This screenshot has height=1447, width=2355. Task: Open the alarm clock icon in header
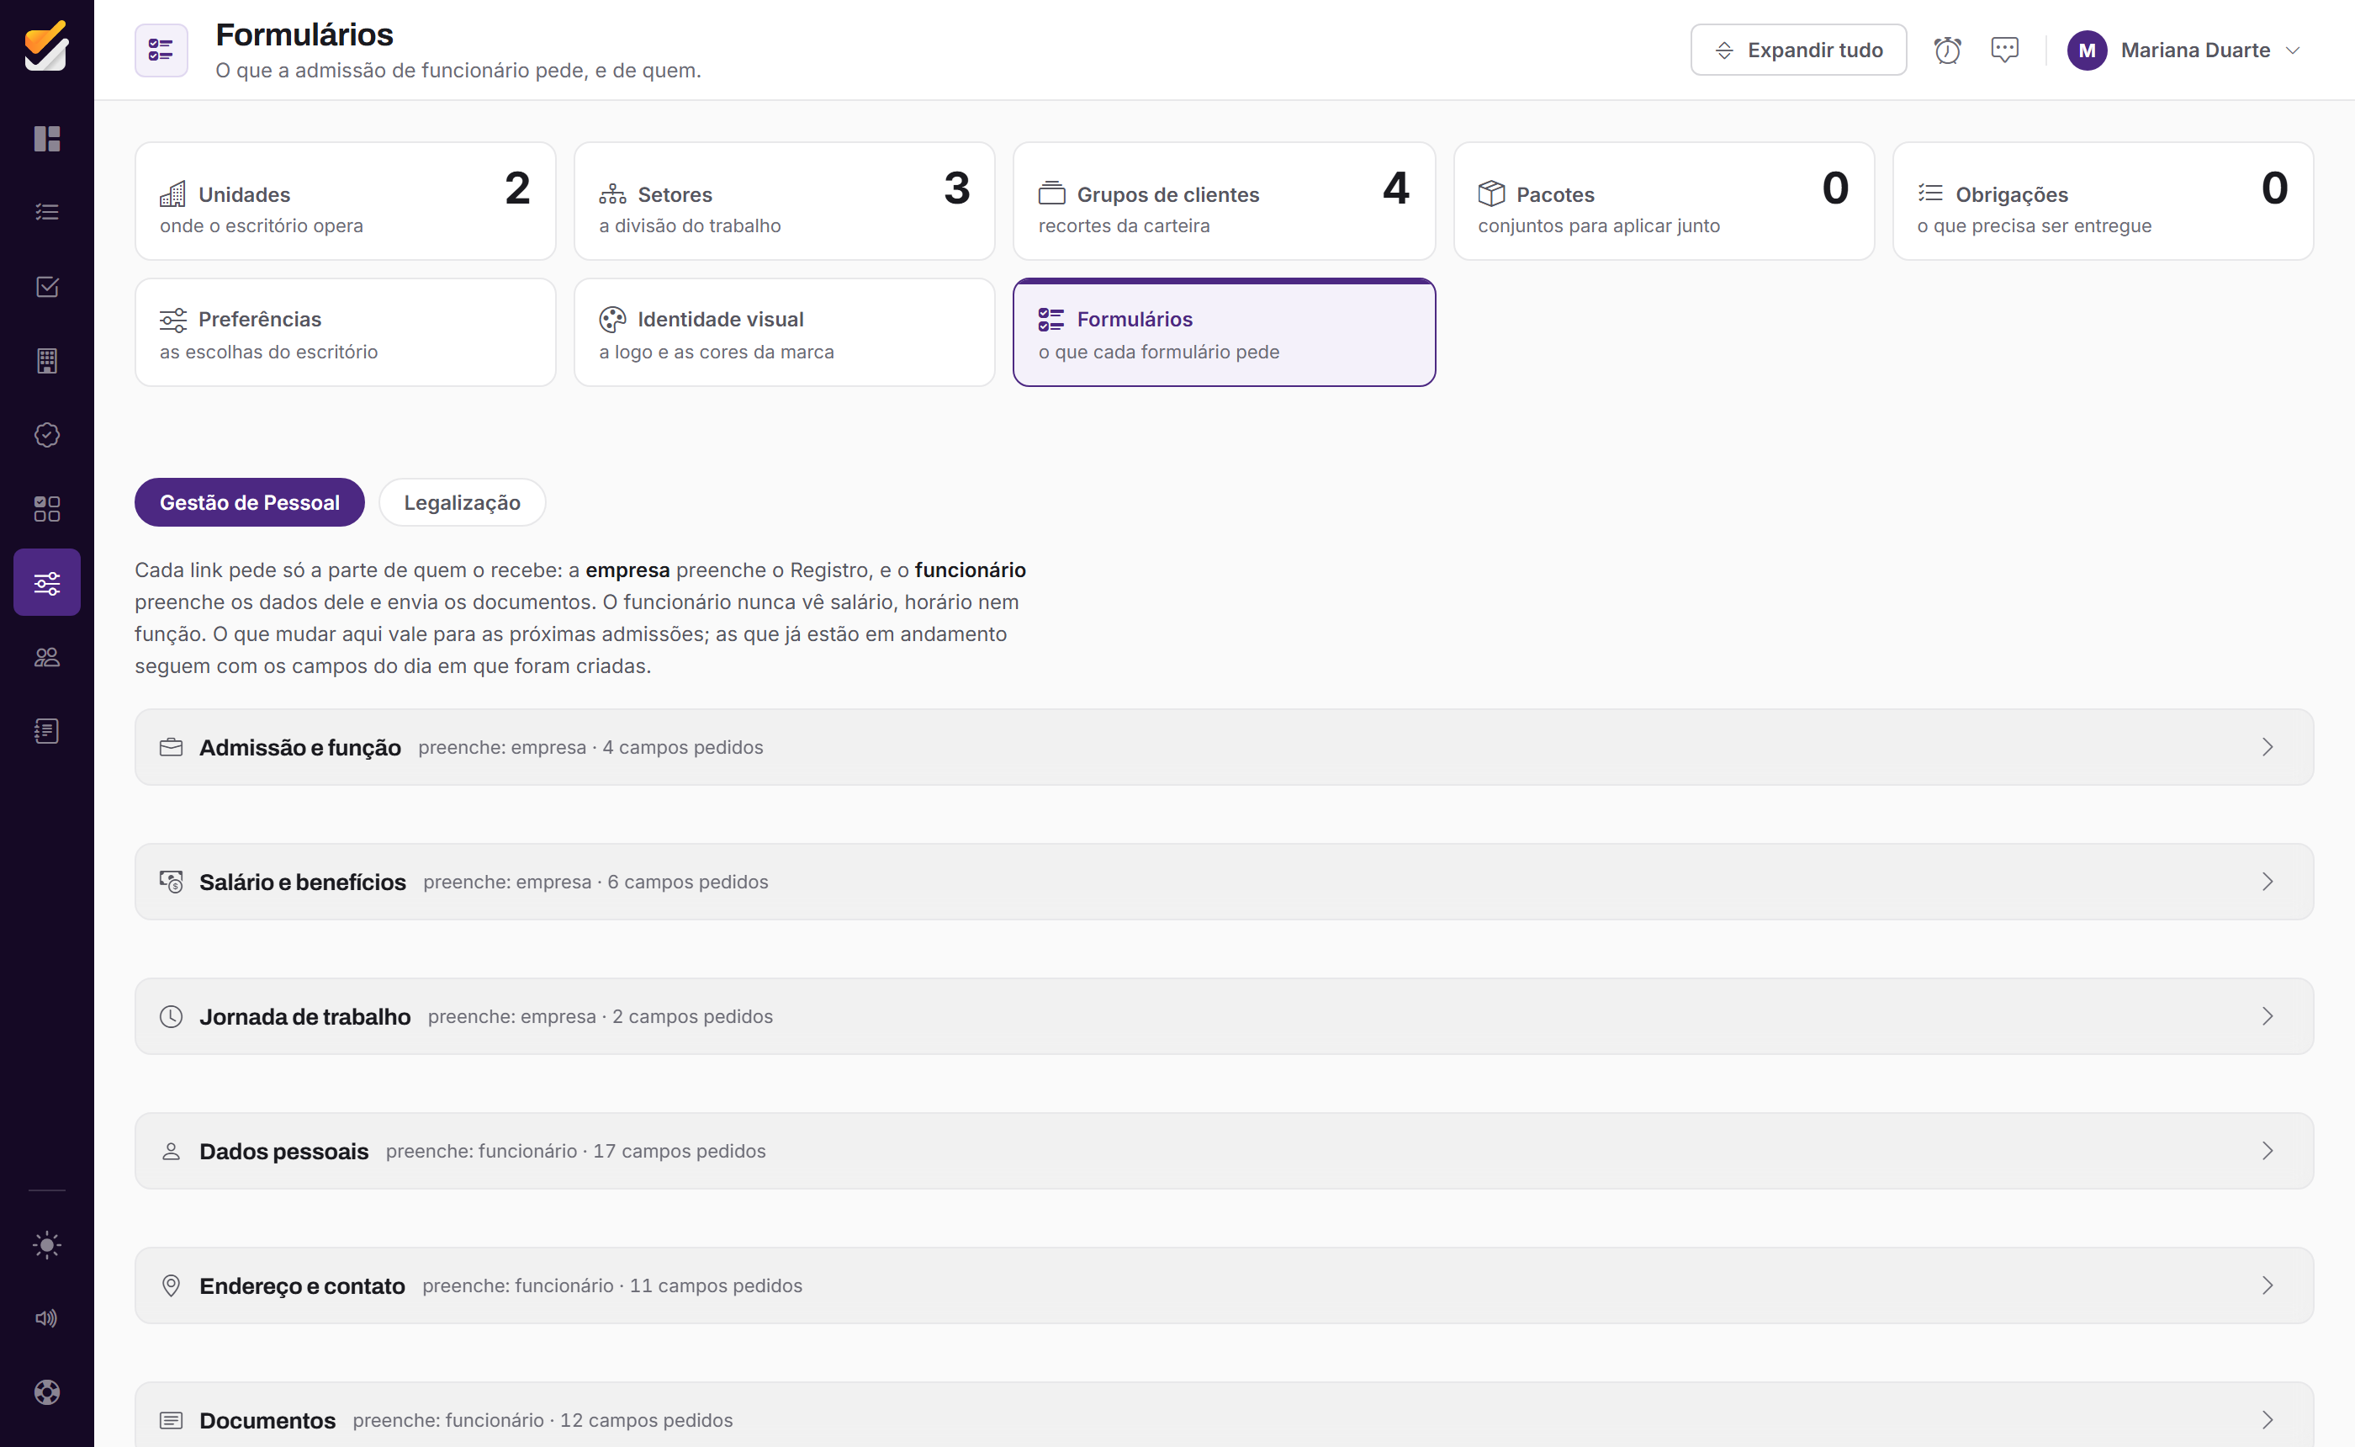click(1948, 50)
